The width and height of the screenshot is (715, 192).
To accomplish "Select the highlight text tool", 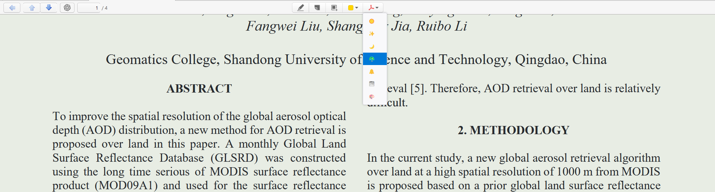I will [301, 8].
